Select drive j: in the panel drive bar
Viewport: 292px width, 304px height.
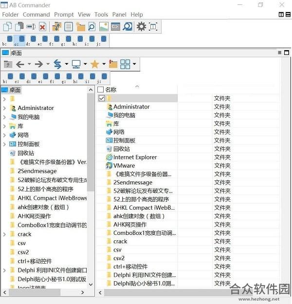[102, 78]
